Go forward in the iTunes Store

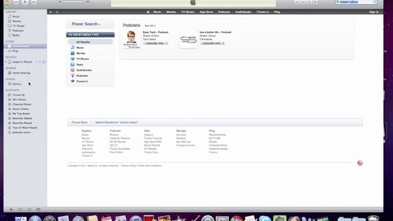[x=57, y=12]
